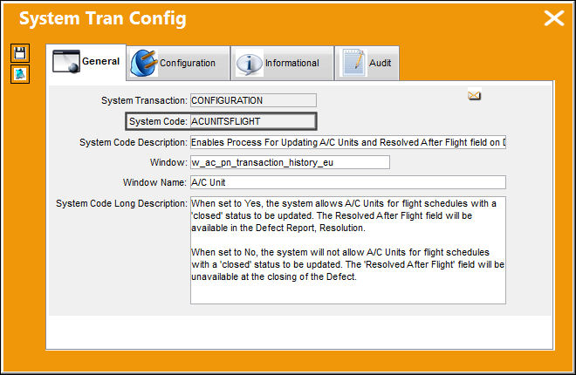Click the System Code Description label

pyautogui.click(x=134, y=142)
